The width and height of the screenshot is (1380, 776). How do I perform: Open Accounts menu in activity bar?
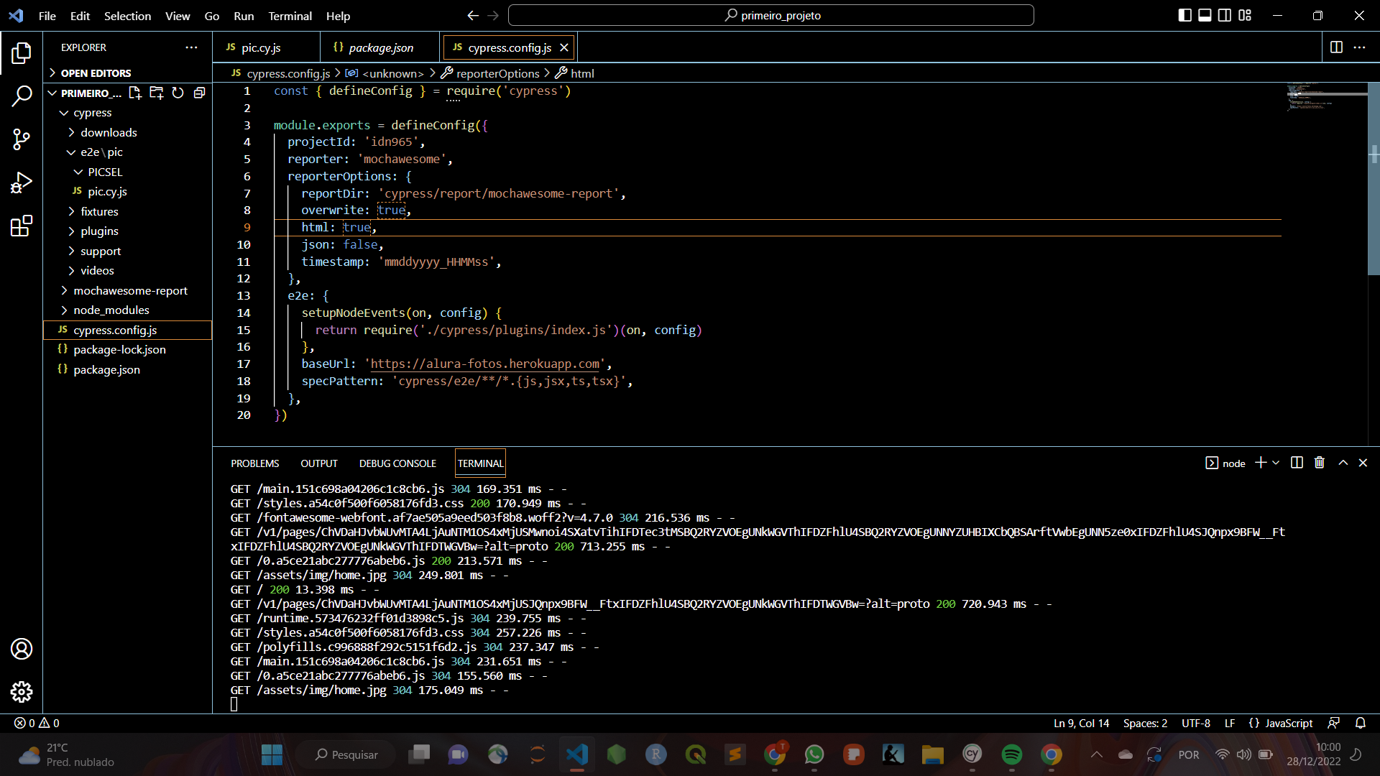[22, 649]
